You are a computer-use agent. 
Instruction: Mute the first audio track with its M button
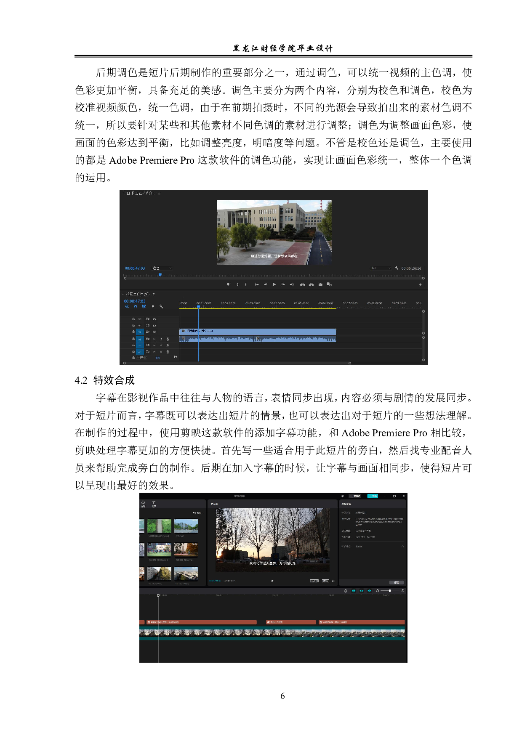tap(154, 339)
